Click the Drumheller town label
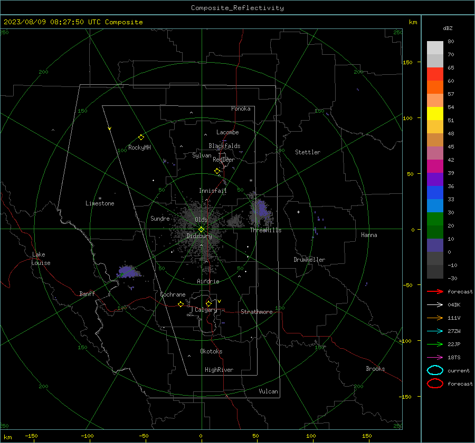 click(x=309, y=260)
